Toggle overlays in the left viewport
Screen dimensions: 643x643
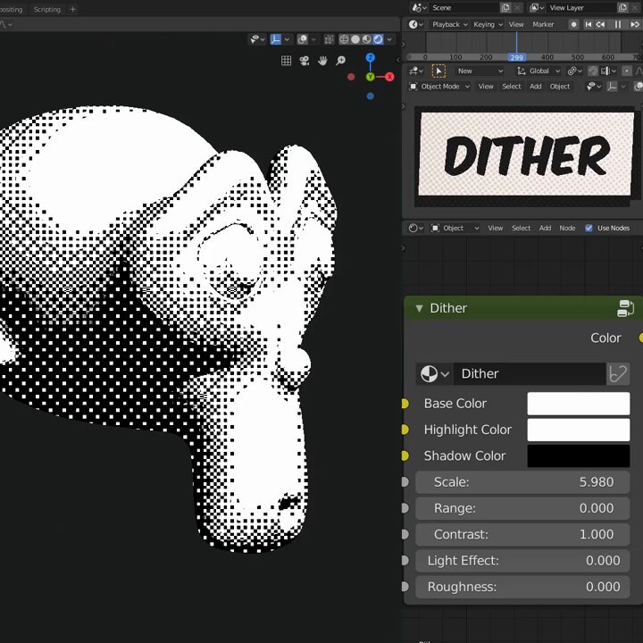pos(303,39)
